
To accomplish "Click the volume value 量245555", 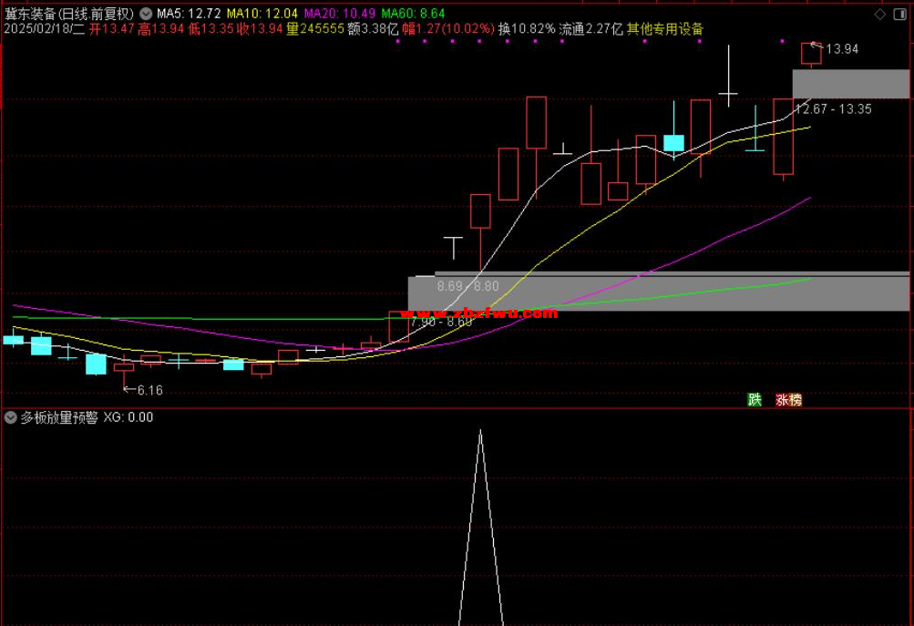I will coord(315,29).
